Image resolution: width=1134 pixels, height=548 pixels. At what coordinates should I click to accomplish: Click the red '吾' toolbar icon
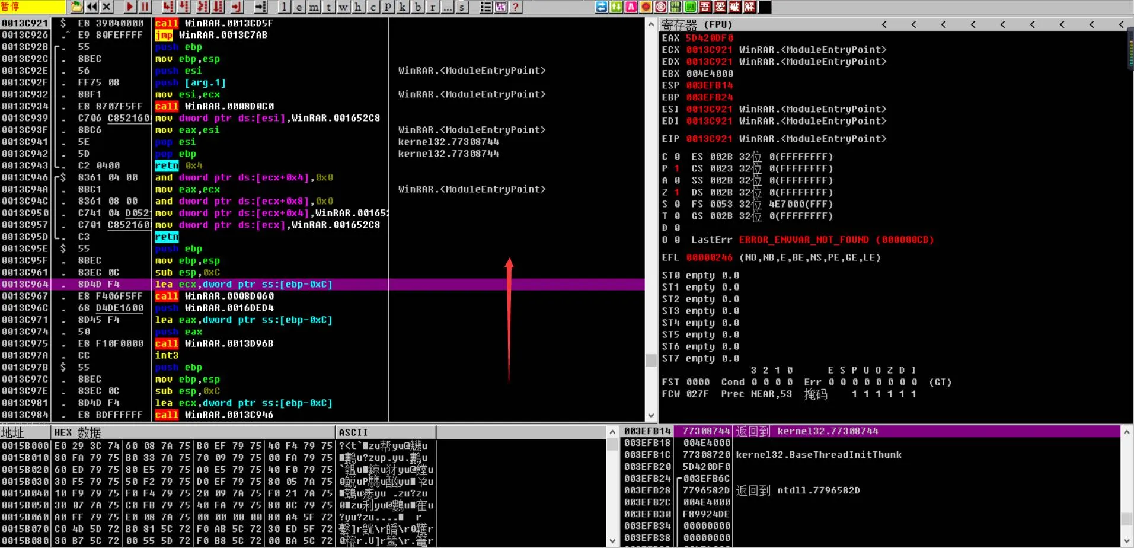click(705, 7)
